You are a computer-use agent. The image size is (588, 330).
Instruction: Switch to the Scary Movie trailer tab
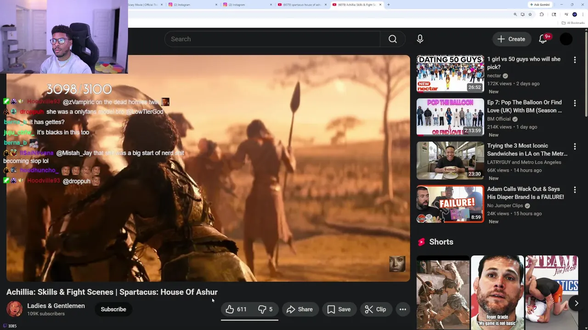tap(146, 5)
